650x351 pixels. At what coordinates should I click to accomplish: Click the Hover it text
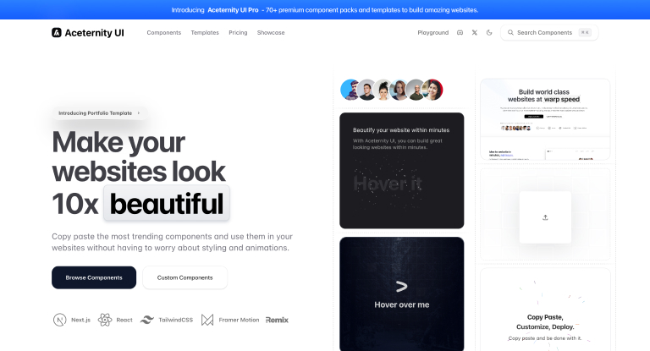click(388, 184)
